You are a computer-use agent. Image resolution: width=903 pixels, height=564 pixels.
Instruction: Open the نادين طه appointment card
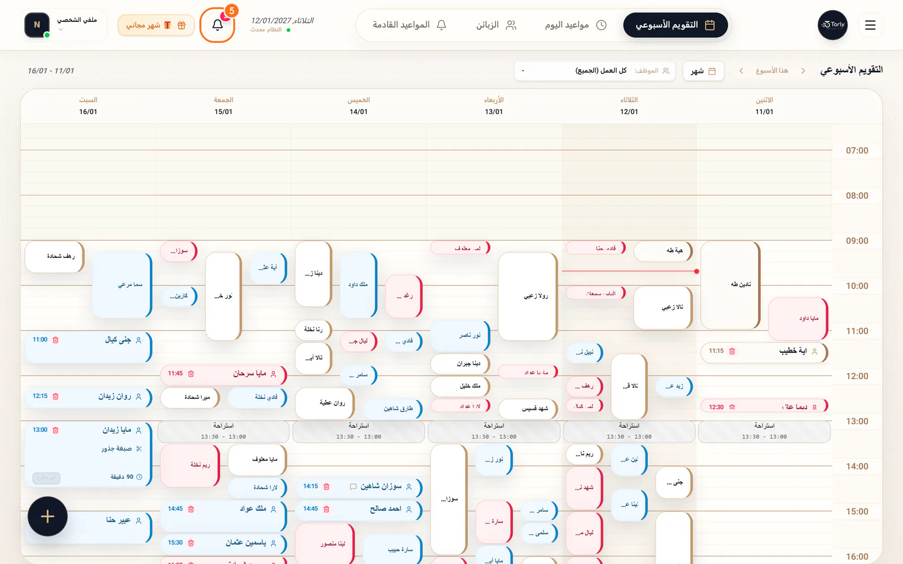730,285
